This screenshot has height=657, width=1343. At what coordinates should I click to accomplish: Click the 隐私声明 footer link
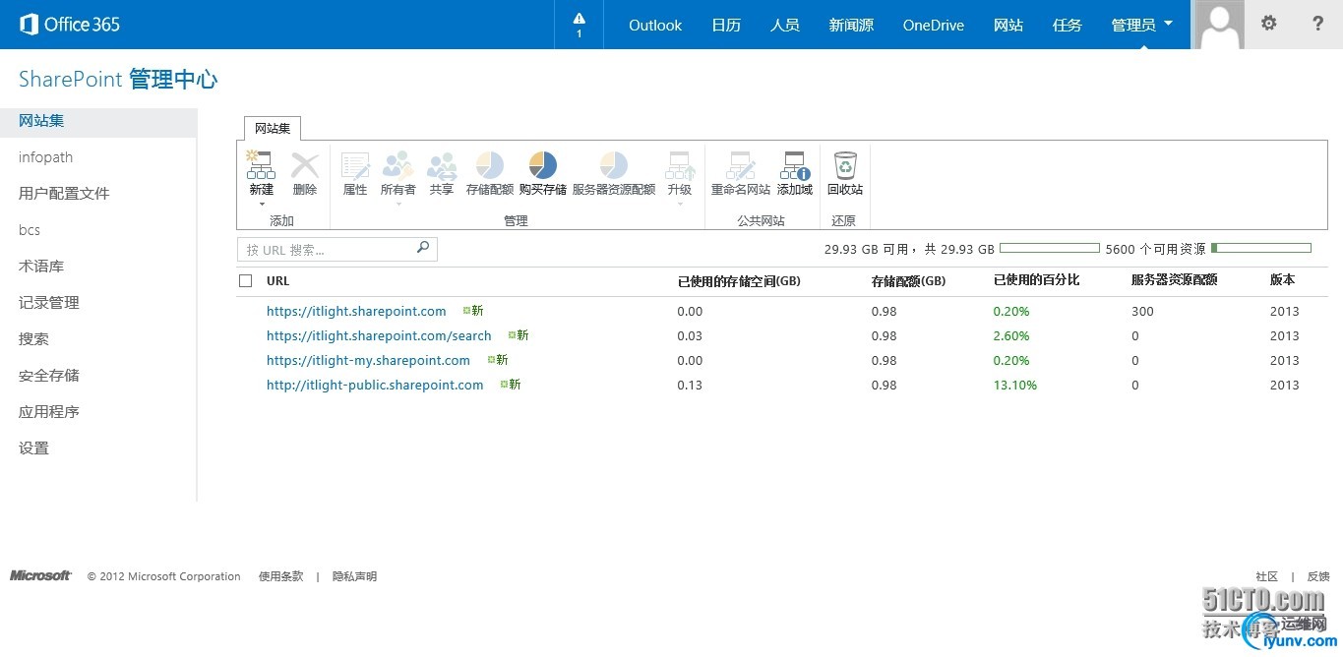tap(354, 576)
